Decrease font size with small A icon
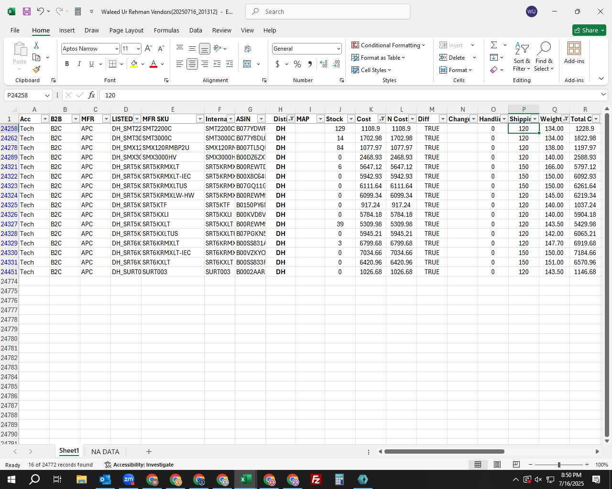This screenshot has height=489, width=612. pos(161,48)
